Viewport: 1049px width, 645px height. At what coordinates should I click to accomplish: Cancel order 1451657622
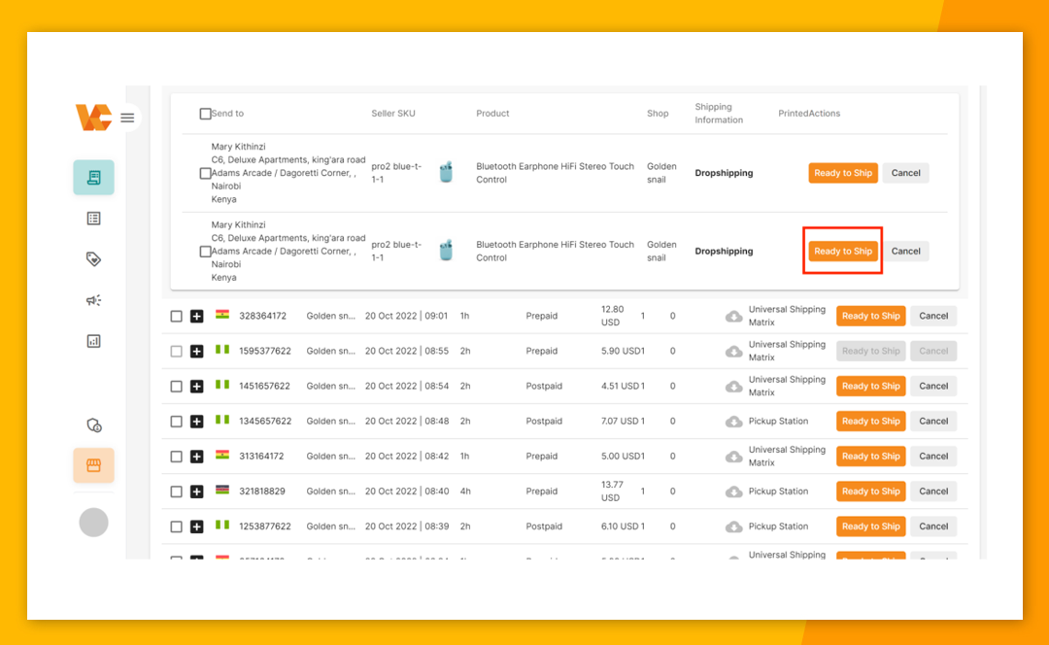tap(933, 386)
